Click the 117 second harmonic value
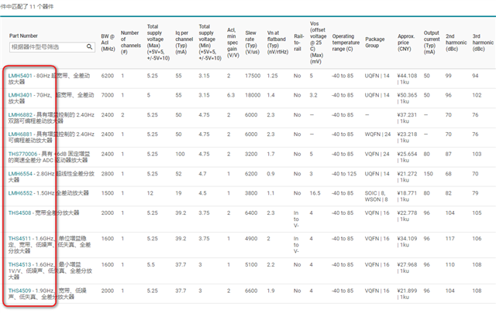Image resolution: width=496 pixels, height=313 pixels. [x=450, y=239]
